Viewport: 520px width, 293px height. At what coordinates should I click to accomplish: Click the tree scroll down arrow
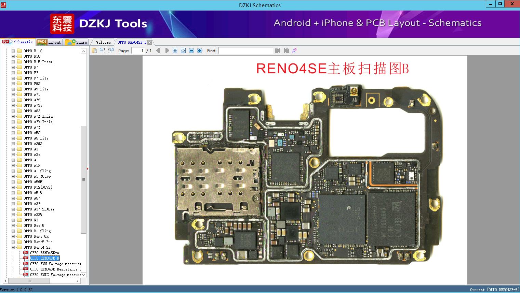click(x=83, y=275)
